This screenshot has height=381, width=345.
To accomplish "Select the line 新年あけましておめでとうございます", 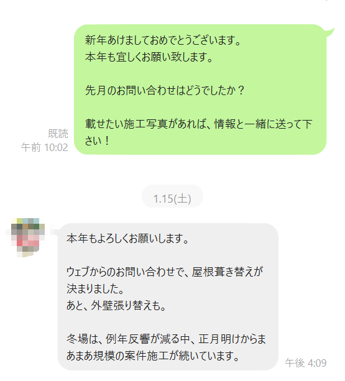I will tap(163, 40).
